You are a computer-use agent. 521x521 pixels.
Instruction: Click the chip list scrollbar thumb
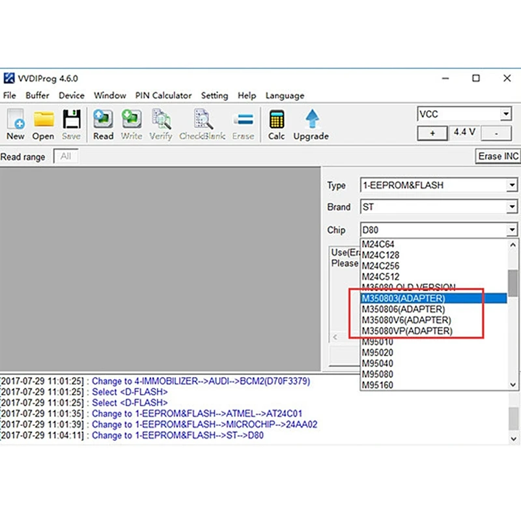tap(513, 283)
